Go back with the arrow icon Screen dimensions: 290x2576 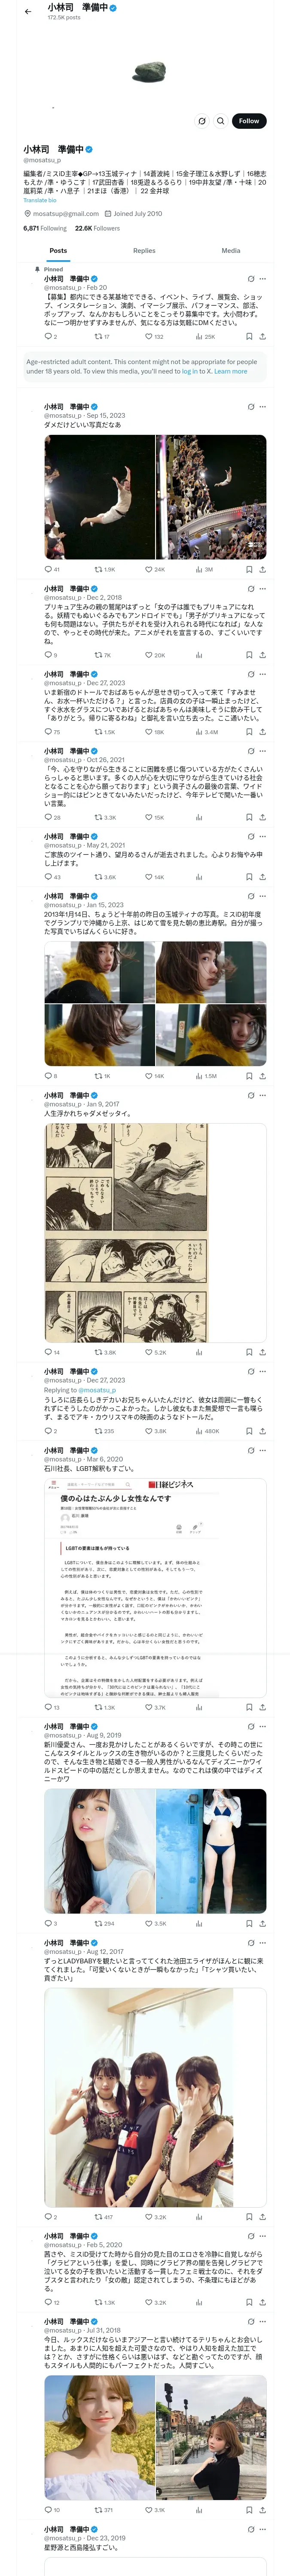[27, 11]
